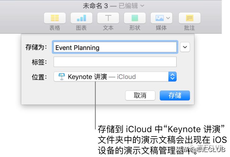Click the Text (文本) toolbar icon

pyautogui.click(x=108, y=18)
